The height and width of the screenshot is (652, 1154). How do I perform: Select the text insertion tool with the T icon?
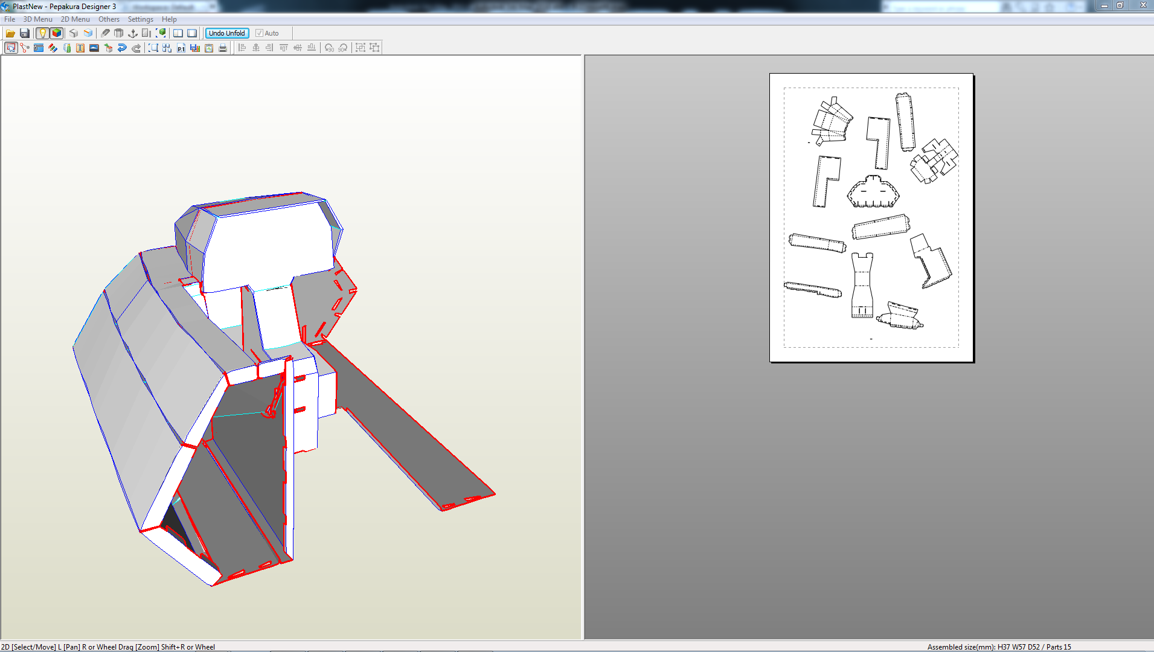pyautogui.click(x=79, y=48)
